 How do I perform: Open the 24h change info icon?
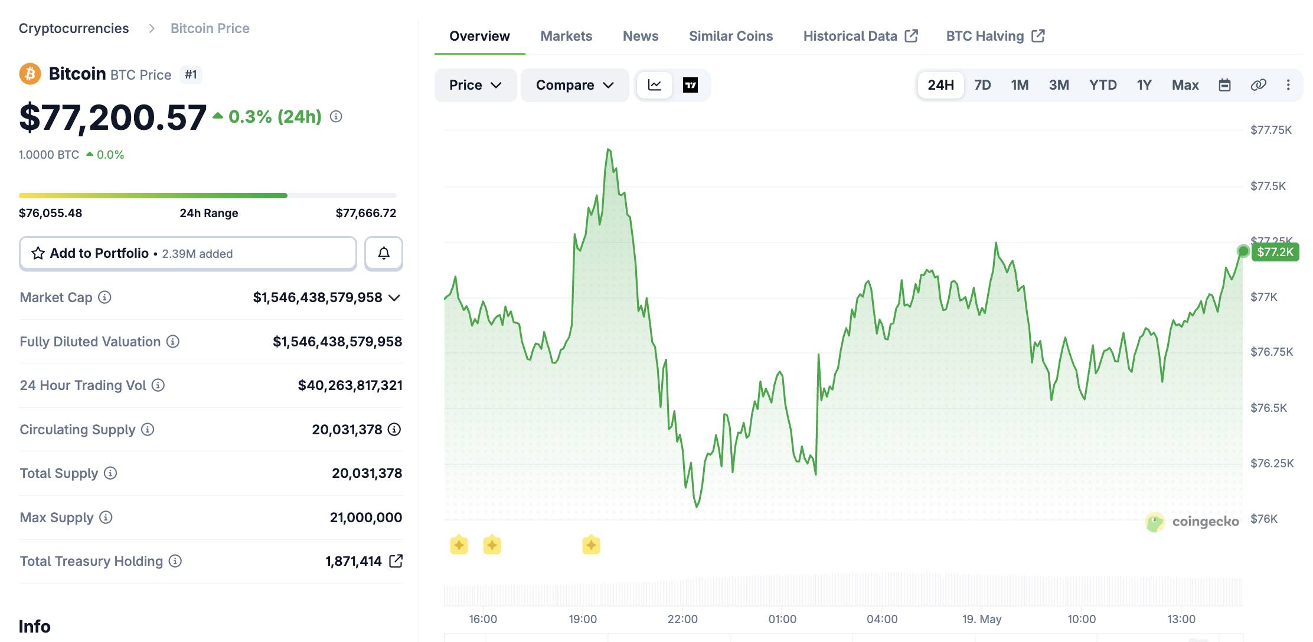[x=336, y=117]
